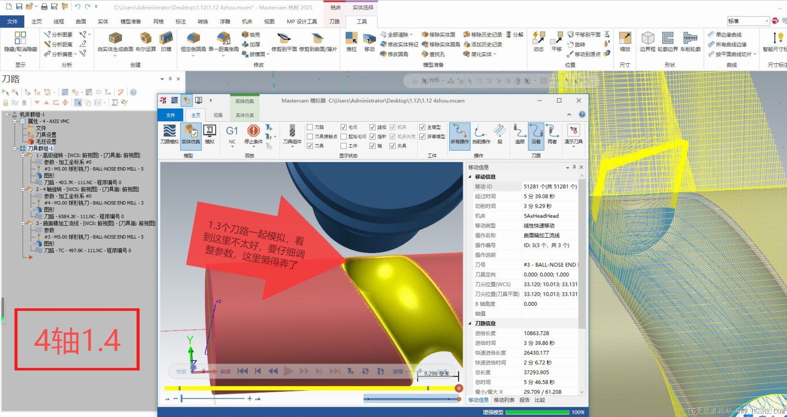
Task: Click the 模拟 monitor icon in simulator
Action: (x=209, y=134)
